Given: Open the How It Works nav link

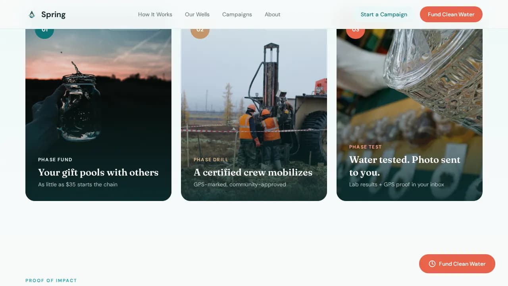Looking at the screenshot, I should coord(155,14).
